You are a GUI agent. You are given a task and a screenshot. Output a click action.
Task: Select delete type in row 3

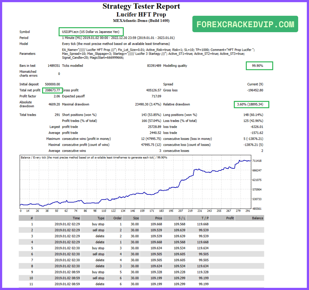pyautogui.click(x=100, y=236)
